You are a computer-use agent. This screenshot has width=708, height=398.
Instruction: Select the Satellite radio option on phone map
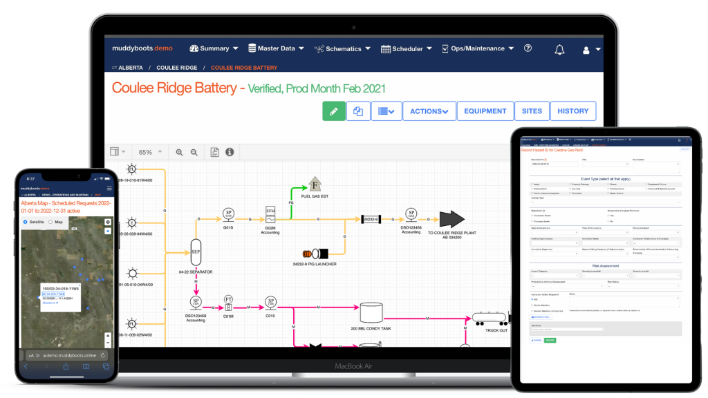point(26,222)
